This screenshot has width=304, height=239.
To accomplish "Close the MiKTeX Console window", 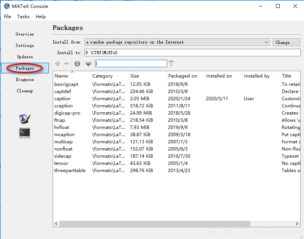I will [x=295, y=6].
